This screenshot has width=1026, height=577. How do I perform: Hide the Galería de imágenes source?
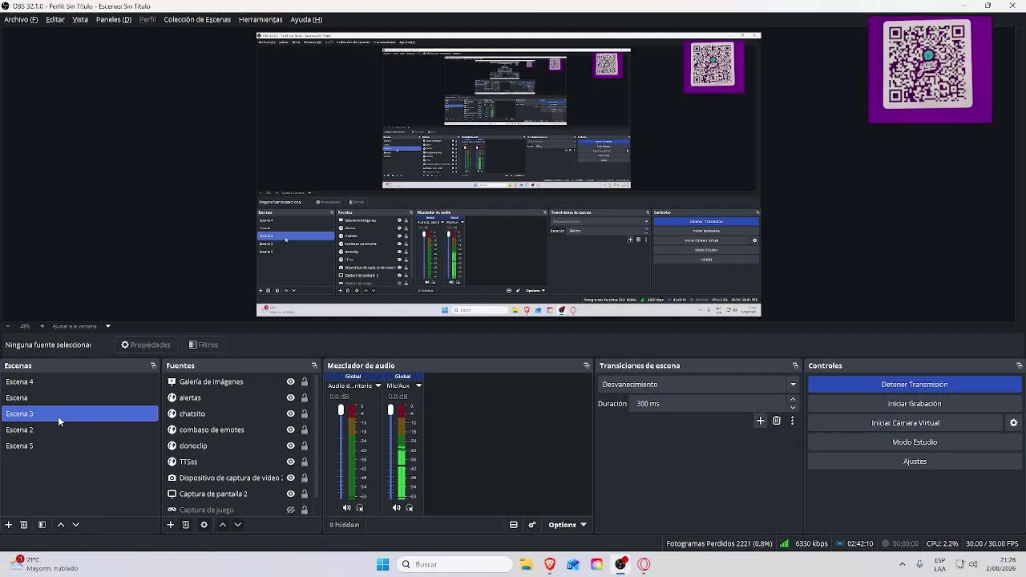[291, 381]
